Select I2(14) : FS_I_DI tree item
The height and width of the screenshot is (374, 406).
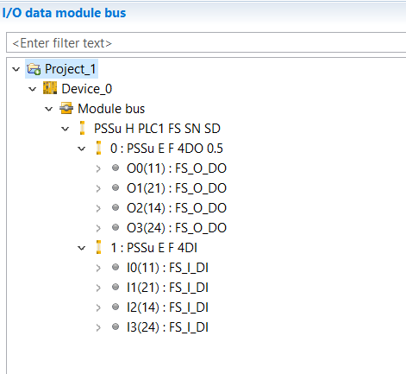(167, 307)
